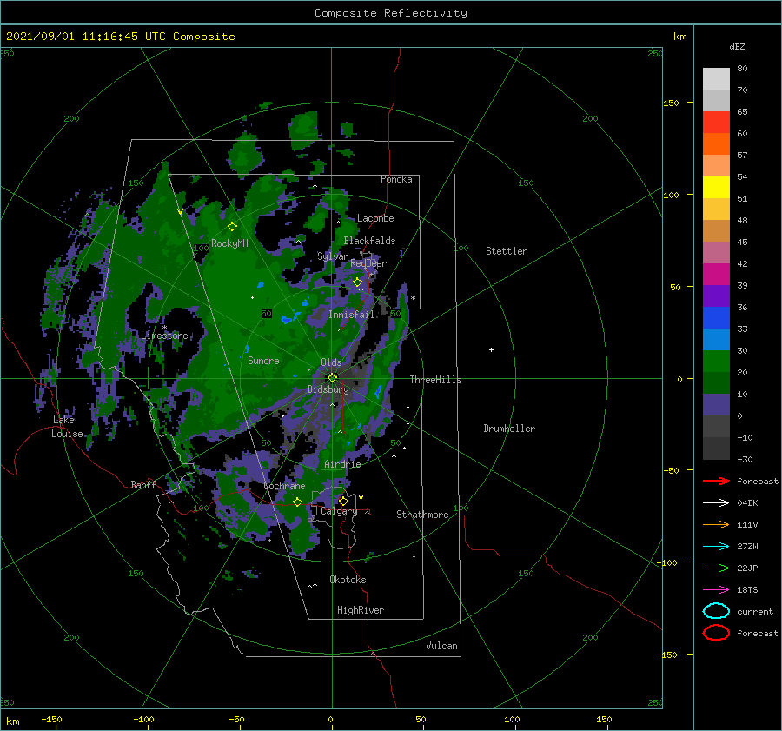Screen dimensions: 782x731
Task: Click the red 60–65 dBZ color swatch
Action: (x=716, y=123)
